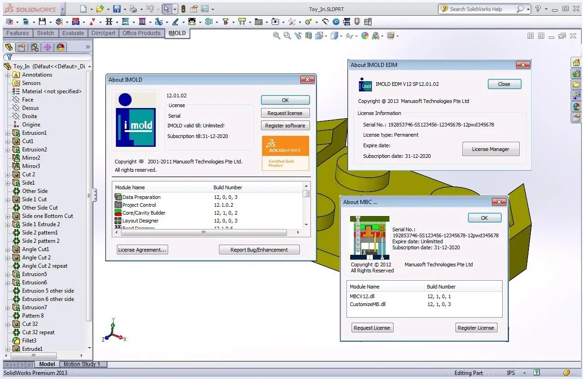Click the FeatureManager filter field
Screen dimensions: 583x379
tap(48, 57)
